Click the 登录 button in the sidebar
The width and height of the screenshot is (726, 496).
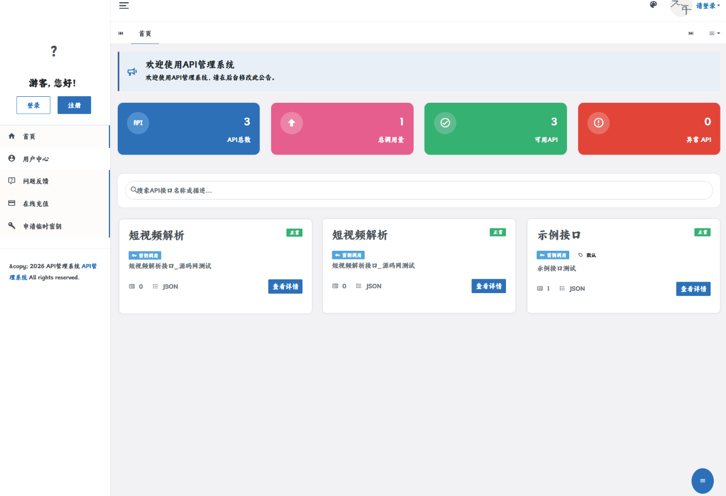(x=34, y=105)
